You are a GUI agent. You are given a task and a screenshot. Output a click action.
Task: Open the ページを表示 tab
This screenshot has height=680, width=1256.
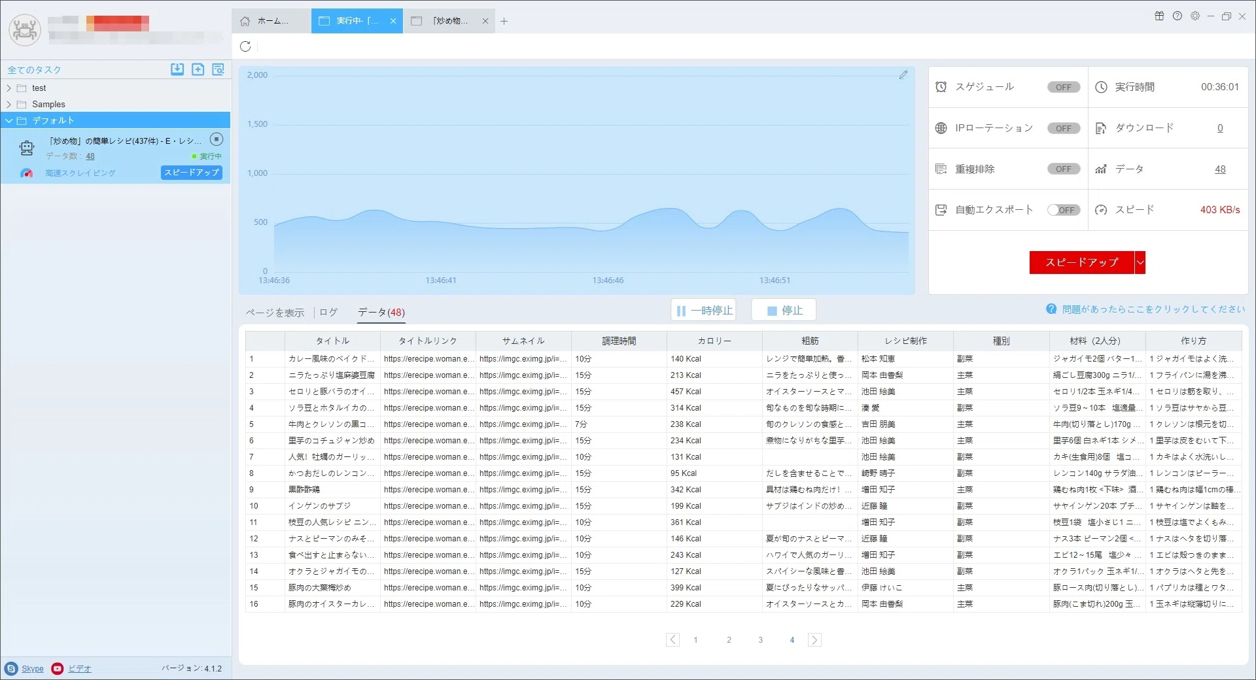pos(275,313)
